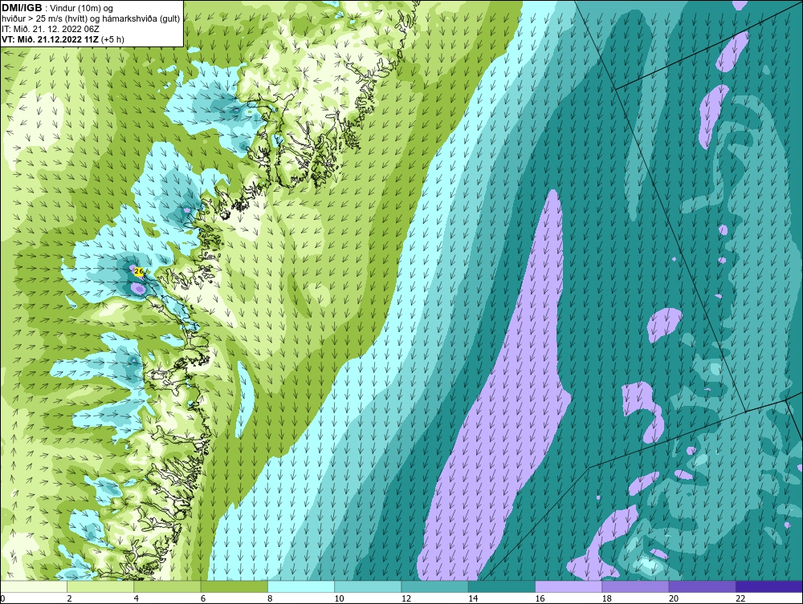Select the 0-2 m/s palest legend swatch
This screenshot has height=604, width=803.
[34, 586]
